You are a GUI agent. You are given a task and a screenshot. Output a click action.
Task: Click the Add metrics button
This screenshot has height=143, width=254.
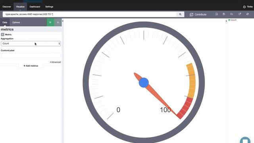pyautogui.click(x=31, y=66)
